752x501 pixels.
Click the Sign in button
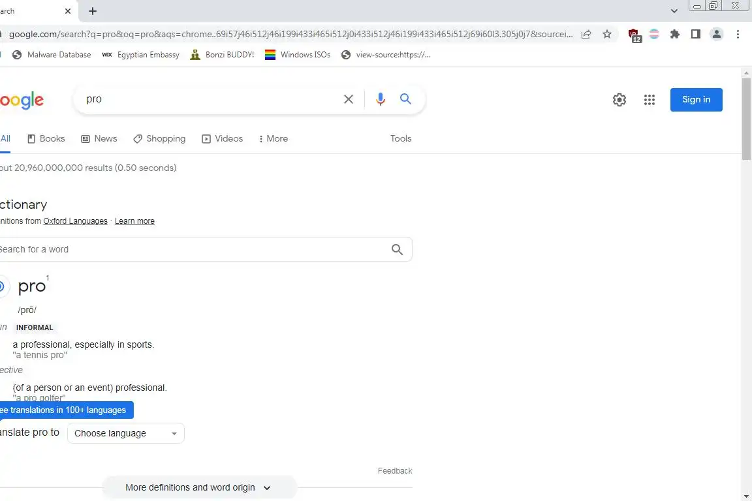[x=696, y=100]
